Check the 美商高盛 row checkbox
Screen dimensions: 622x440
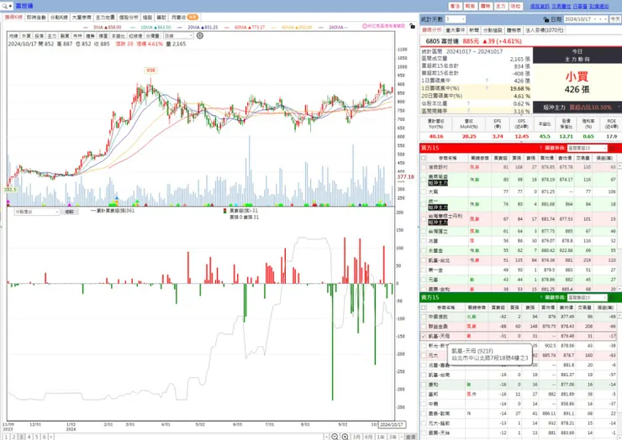[424, 180]
